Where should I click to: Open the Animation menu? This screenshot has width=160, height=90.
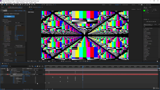pyautogui.click(x=22, y=3)
